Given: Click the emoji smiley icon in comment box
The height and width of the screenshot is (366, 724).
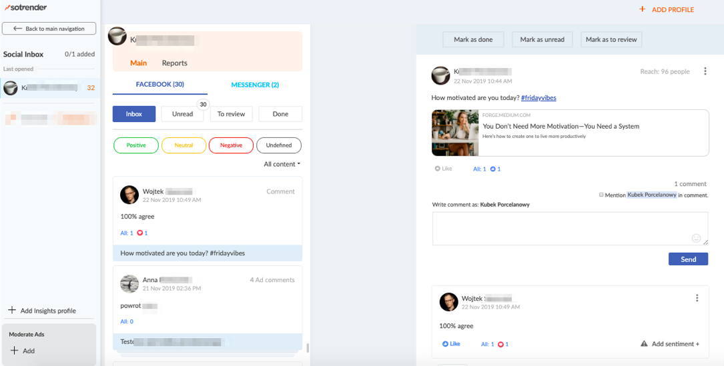Looking at the screenshot, I should 696,238.
